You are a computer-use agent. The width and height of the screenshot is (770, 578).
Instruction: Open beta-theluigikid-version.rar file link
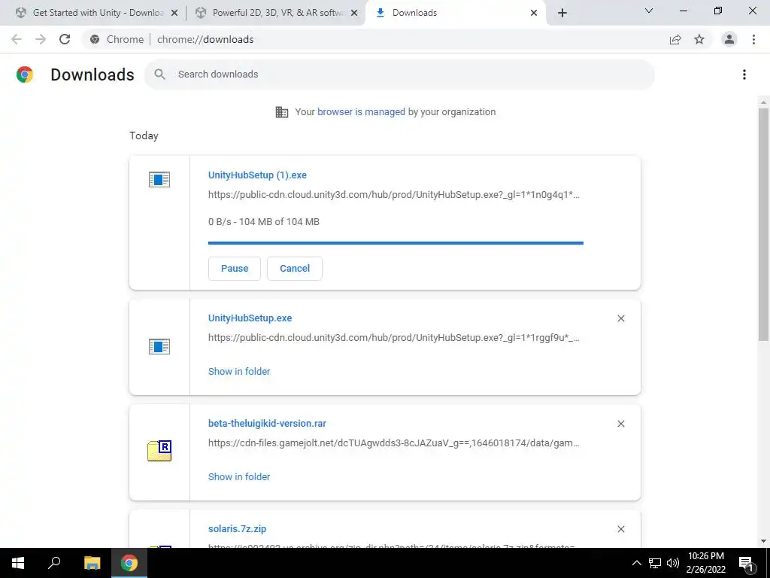tap(267, 423)
